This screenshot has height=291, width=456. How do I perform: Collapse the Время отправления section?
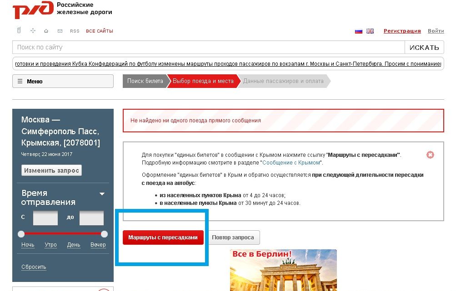click(x=102, y=194)
